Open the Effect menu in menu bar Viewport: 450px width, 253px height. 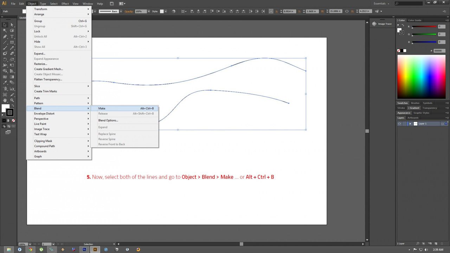(x=65, y=4)
